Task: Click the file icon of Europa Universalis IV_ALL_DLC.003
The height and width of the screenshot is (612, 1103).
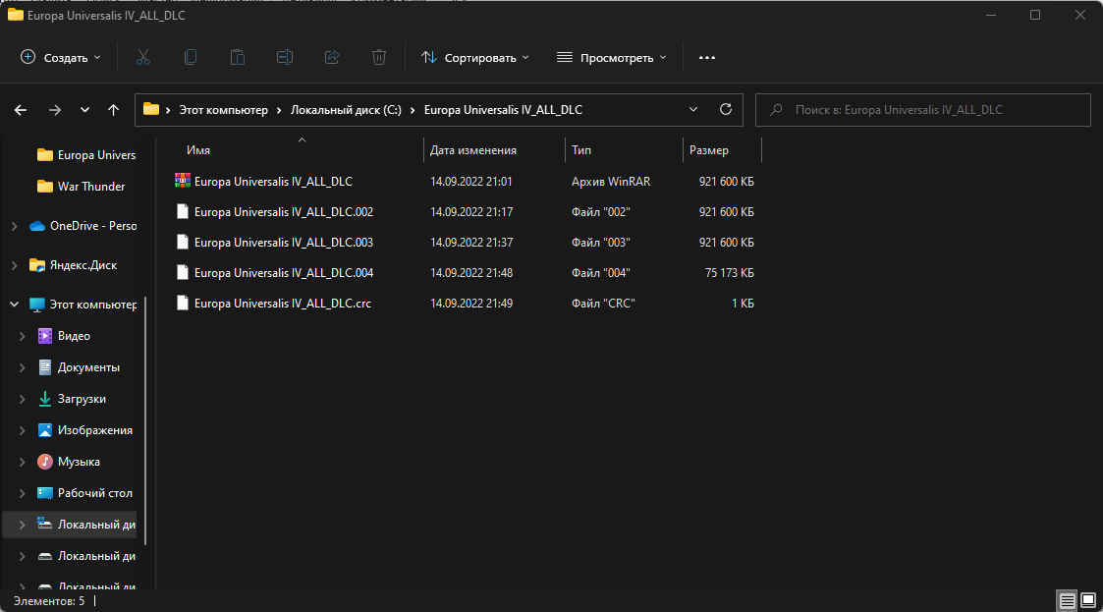Action: tap(183, 242)
